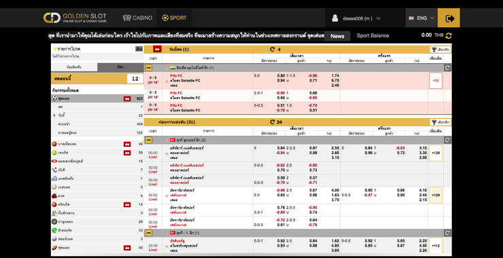Expand the football sub-row showing count 22
Viewport: 503px width, 258px height.
click(x=97, y=115)
